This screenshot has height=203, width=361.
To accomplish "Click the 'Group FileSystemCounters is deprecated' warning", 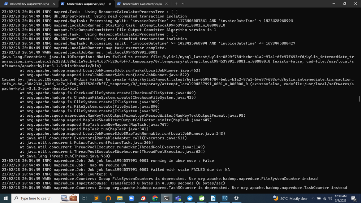I will pyautogui.click(x=160, y=178).
